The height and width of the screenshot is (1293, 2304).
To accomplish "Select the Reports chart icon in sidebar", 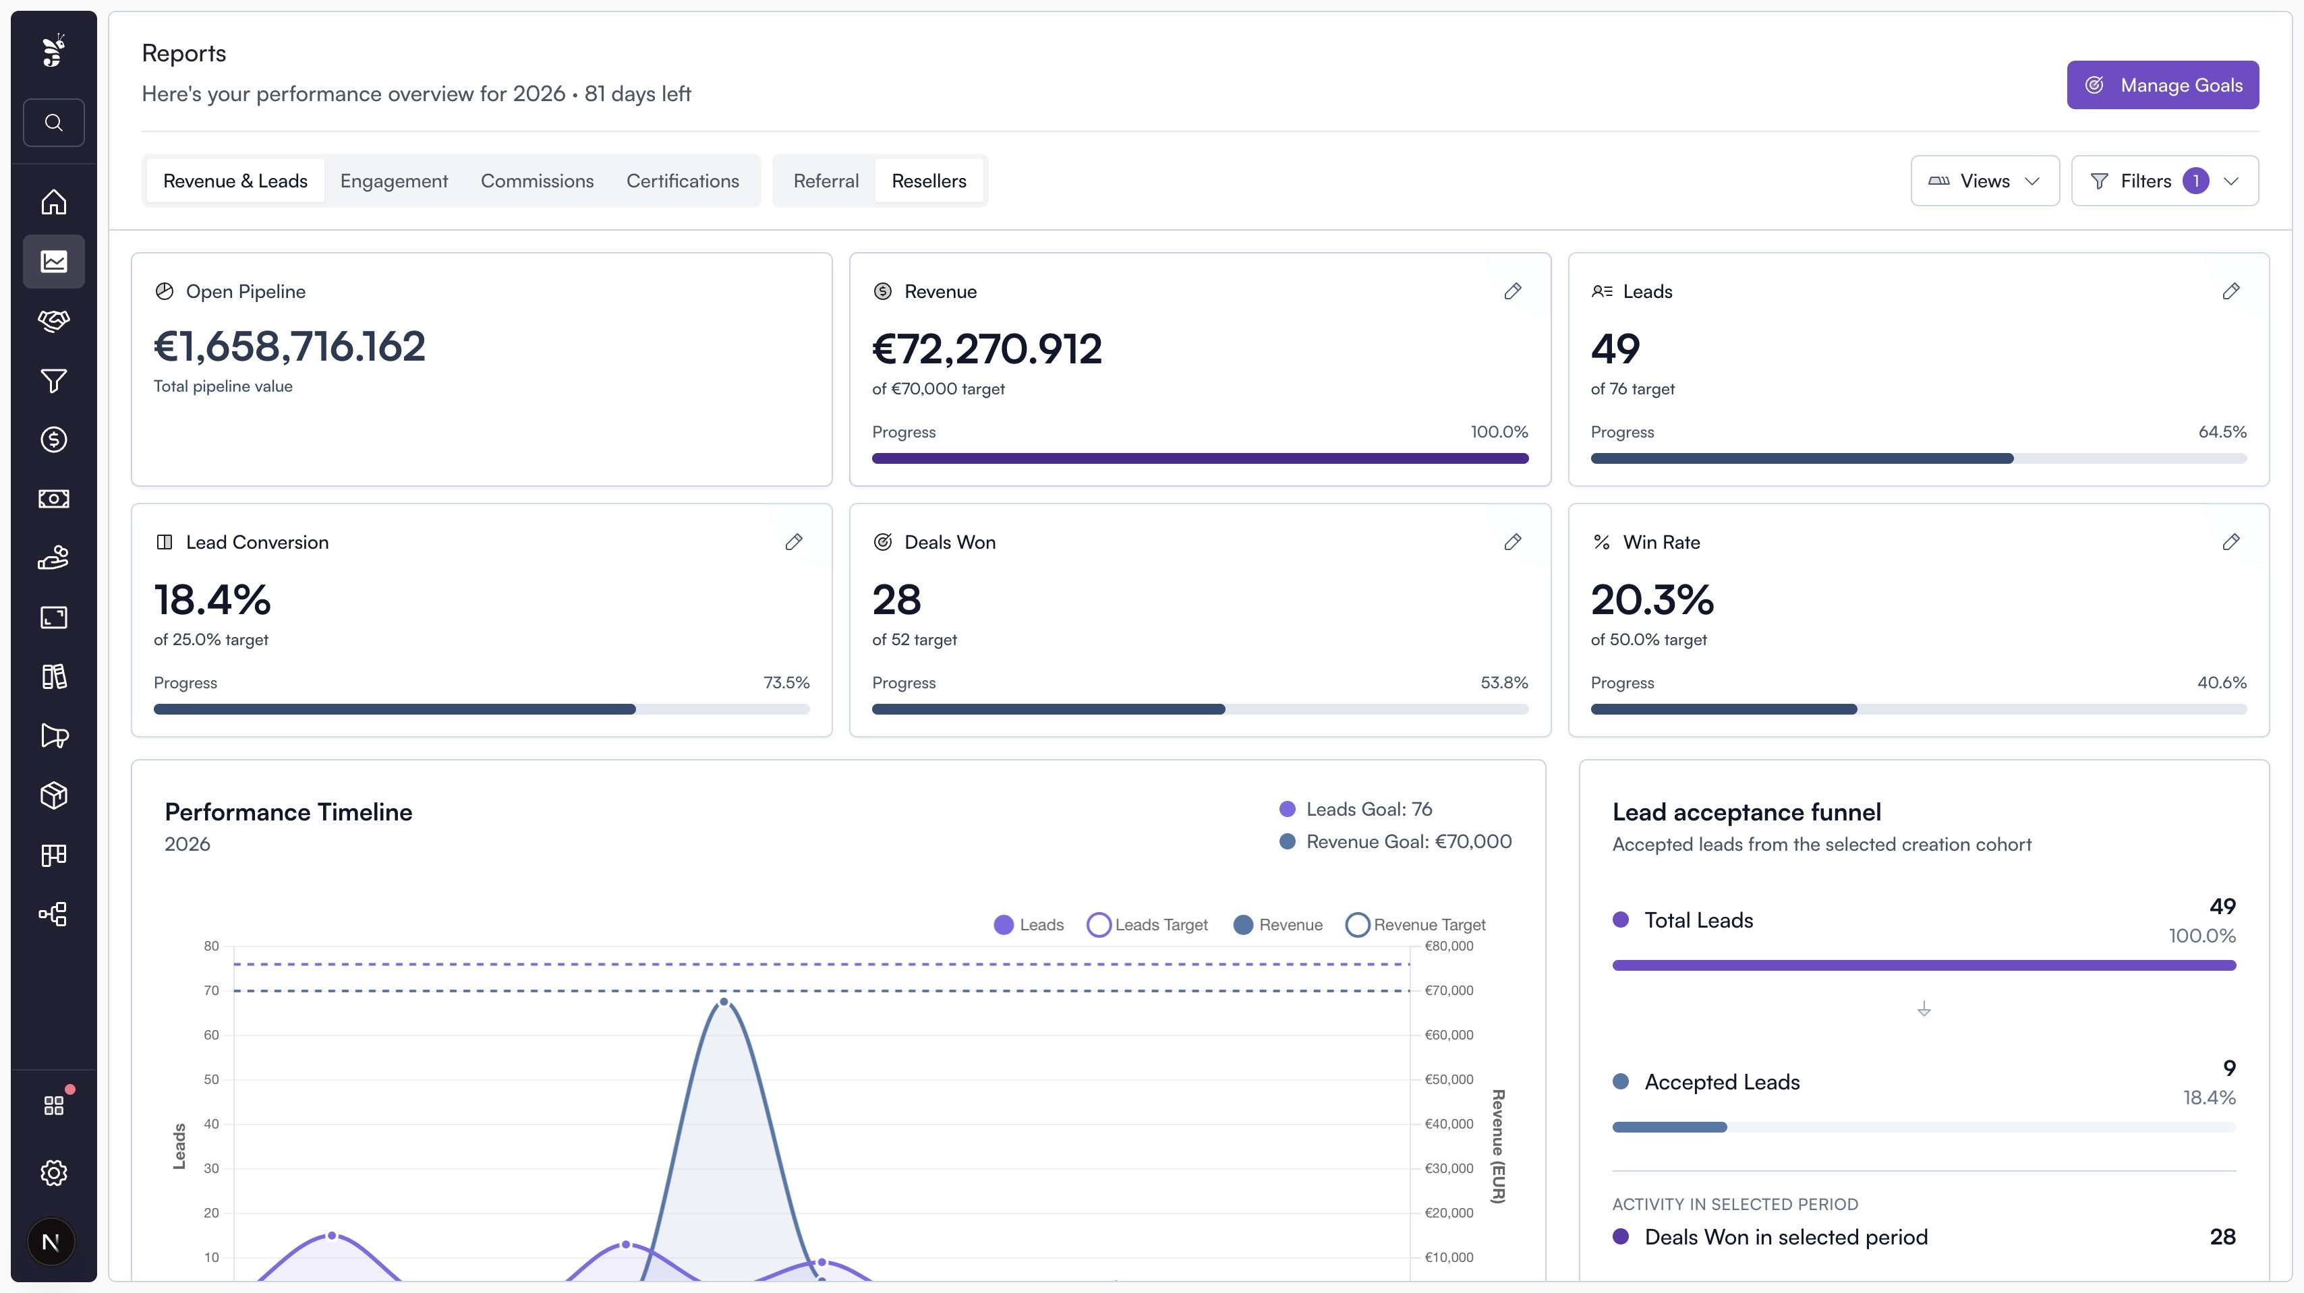I will tap(54, 261).
